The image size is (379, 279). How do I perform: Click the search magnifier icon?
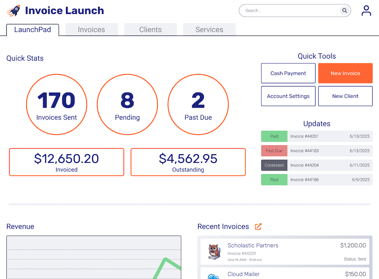[345, 11]
